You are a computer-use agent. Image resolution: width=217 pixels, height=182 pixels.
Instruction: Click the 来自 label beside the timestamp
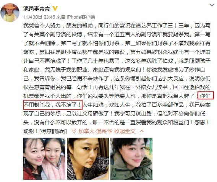tap(61, 17)
